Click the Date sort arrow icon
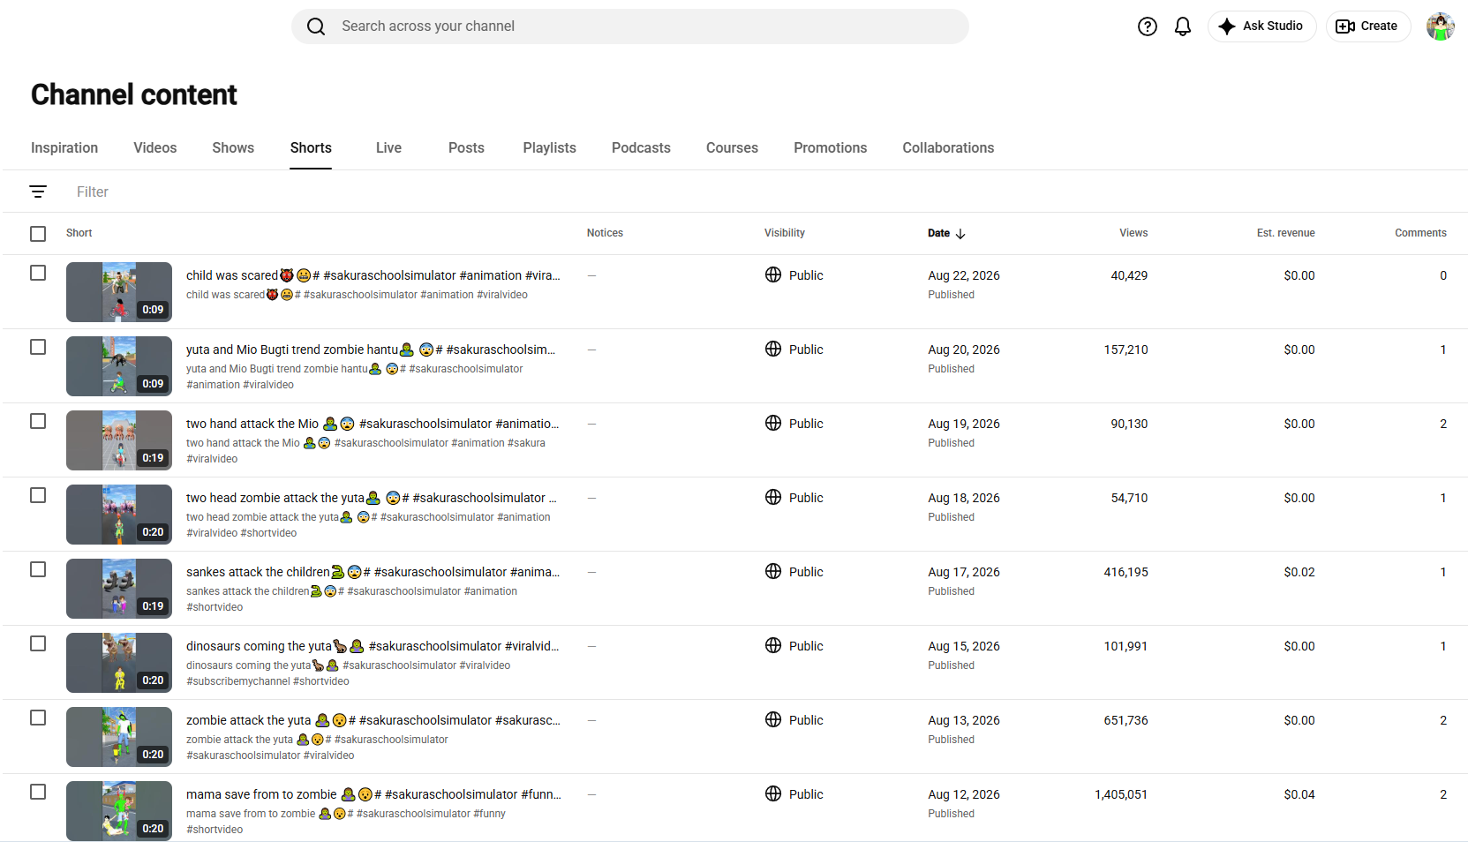Viewport: 1468px width, 842px height. point(960,234)
